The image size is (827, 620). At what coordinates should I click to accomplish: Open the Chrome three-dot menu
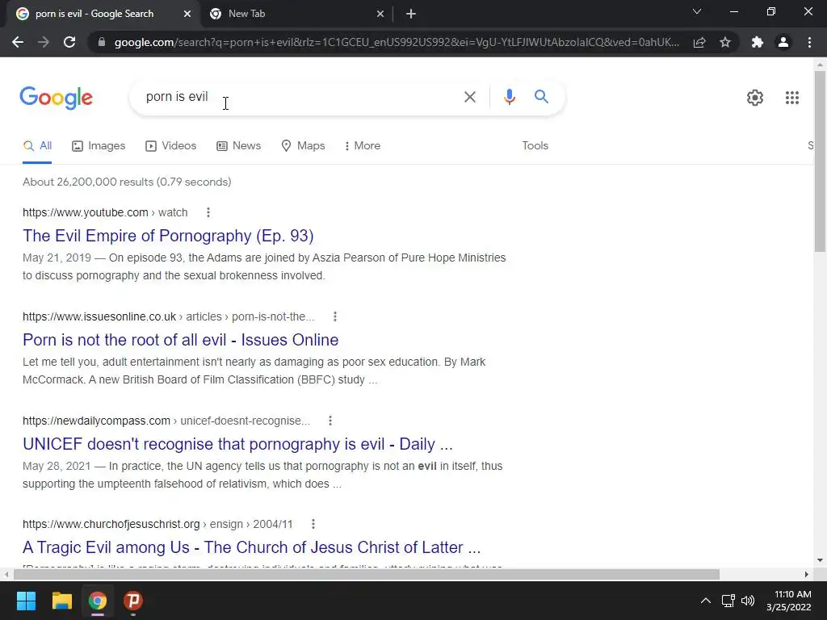(x=809, y=42)
